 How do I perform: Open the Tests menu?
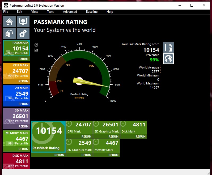pyautogui.click(x=50, y=12)
